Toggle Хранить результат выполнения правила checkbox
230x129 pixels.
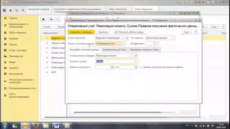pos(141,67)
